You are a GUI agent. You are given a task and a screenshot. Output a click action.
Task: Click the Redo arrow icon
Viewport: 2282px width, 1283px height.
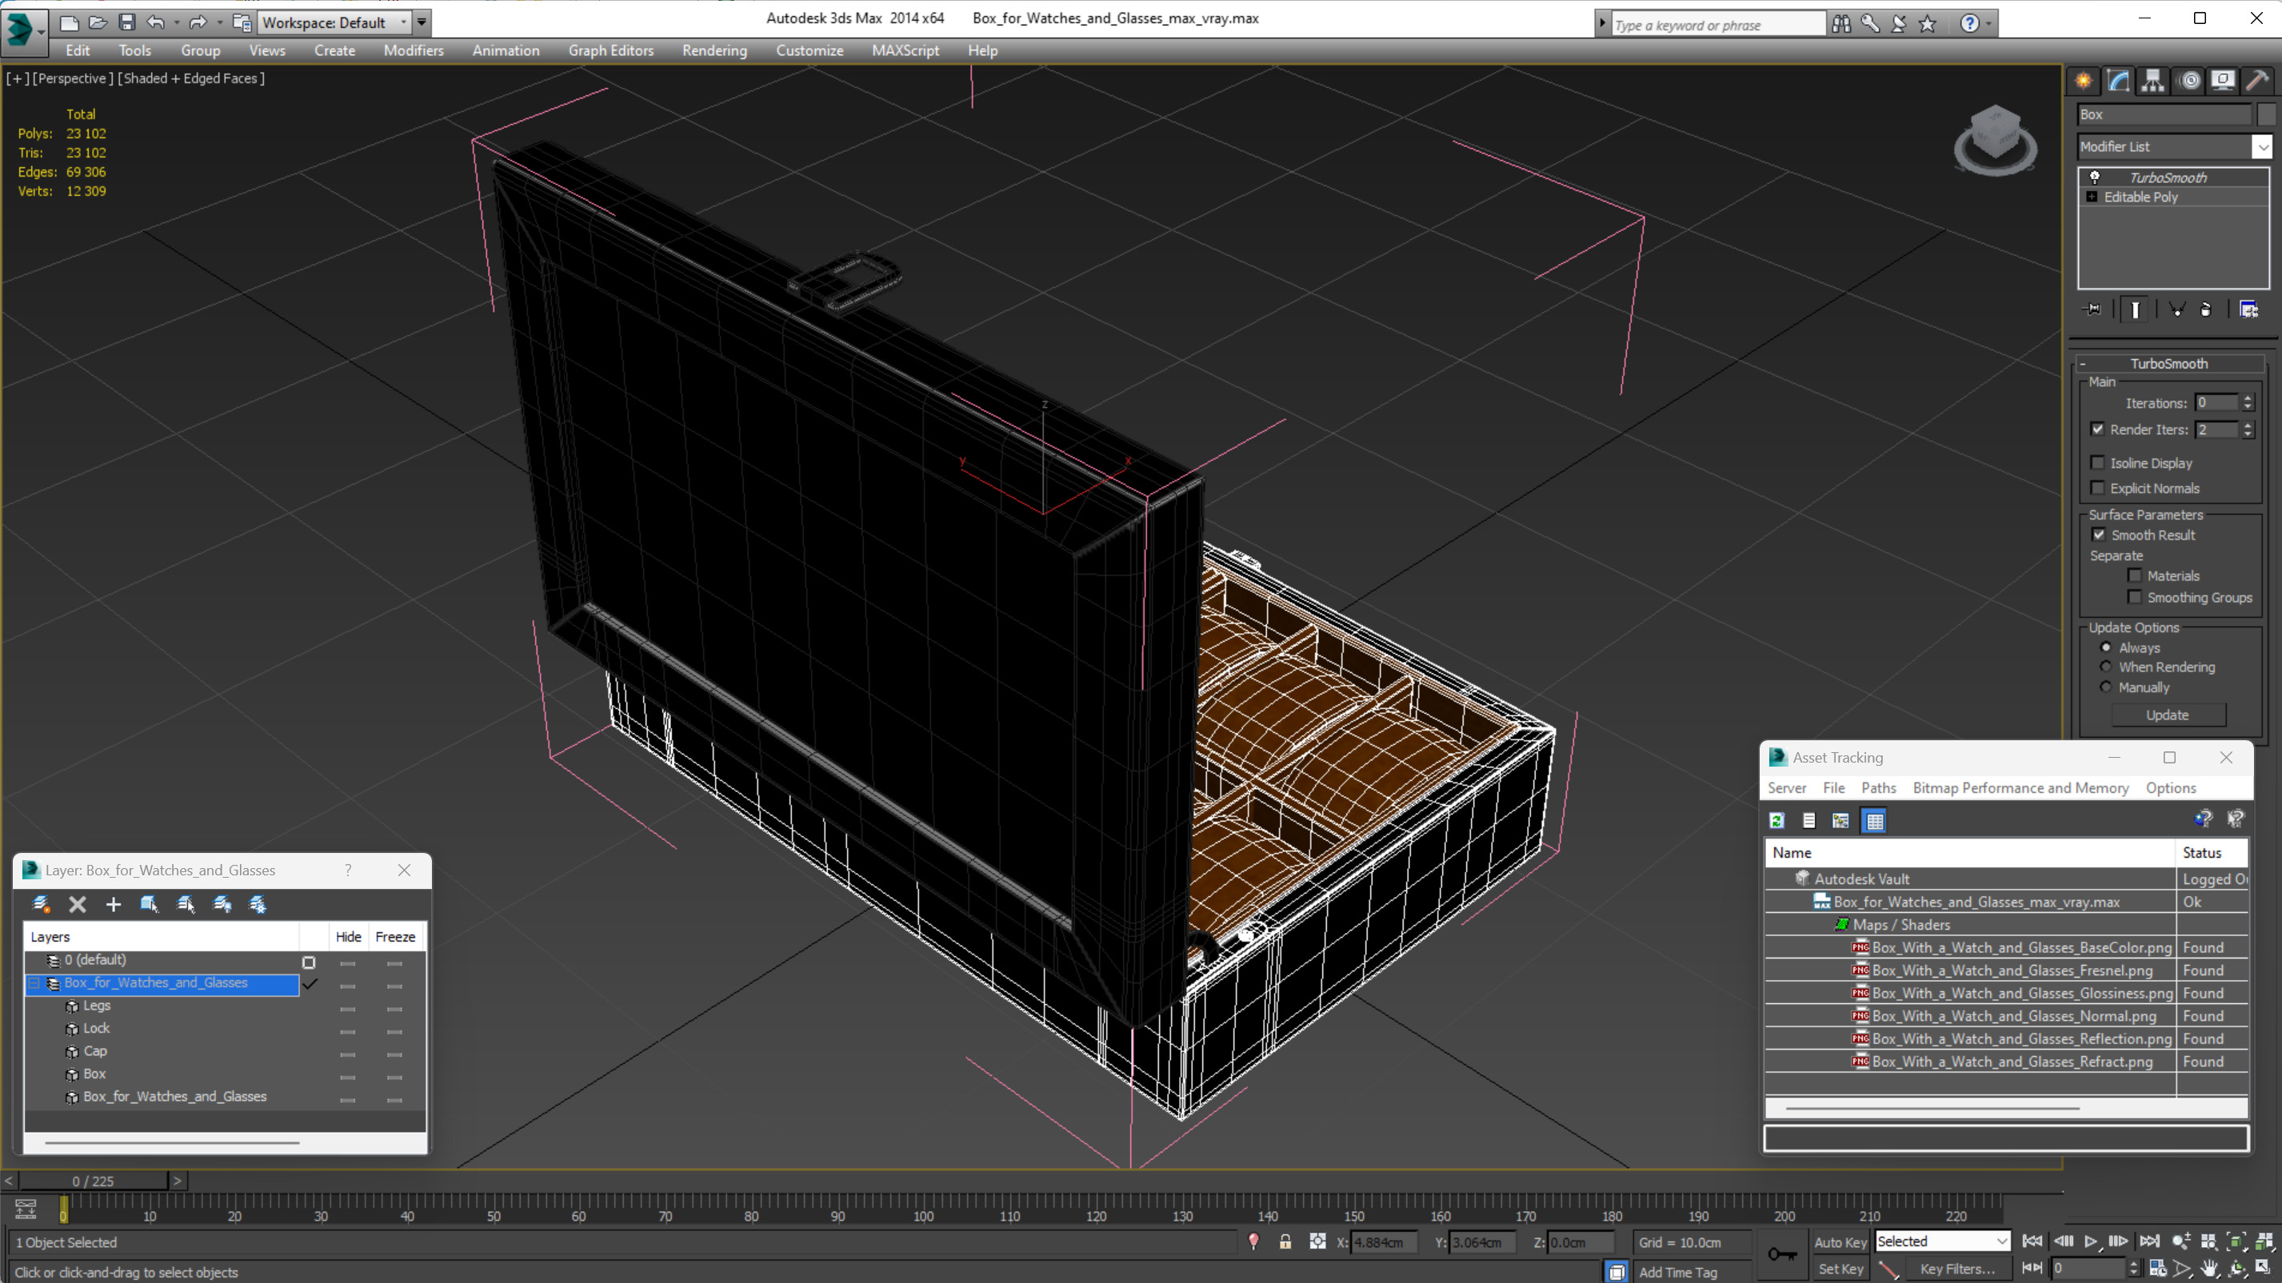[198, 22]
